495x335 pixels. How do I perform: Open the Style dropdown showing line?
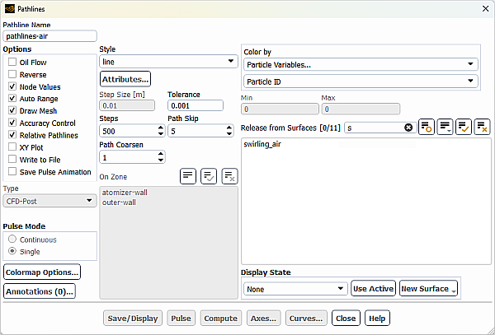click(x=168, y=62)
